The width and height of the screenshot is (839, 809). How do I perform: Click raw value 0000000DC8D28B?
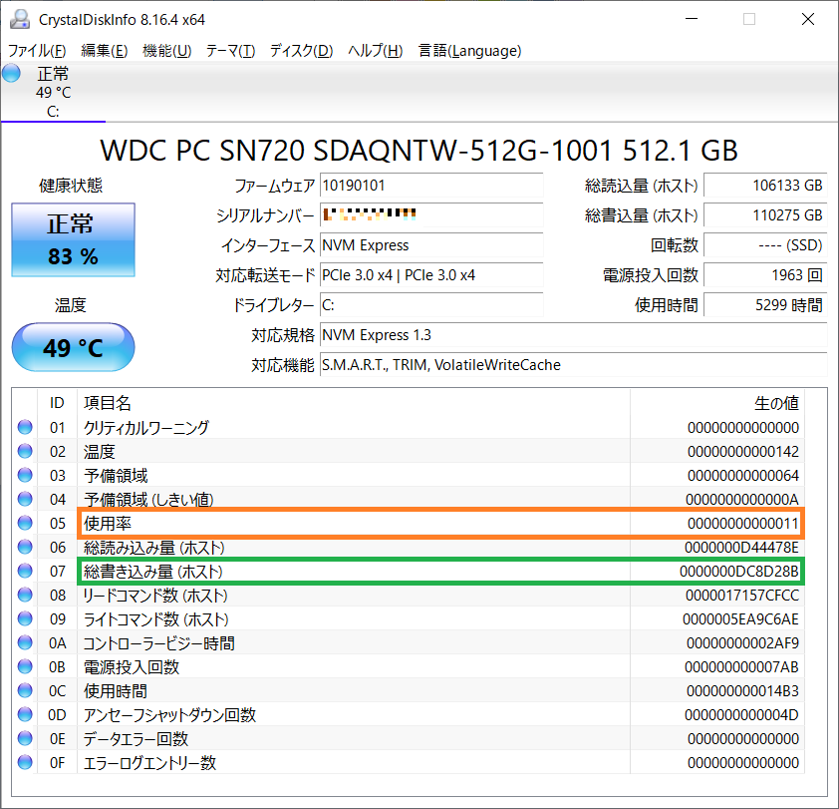coord(739,572)
